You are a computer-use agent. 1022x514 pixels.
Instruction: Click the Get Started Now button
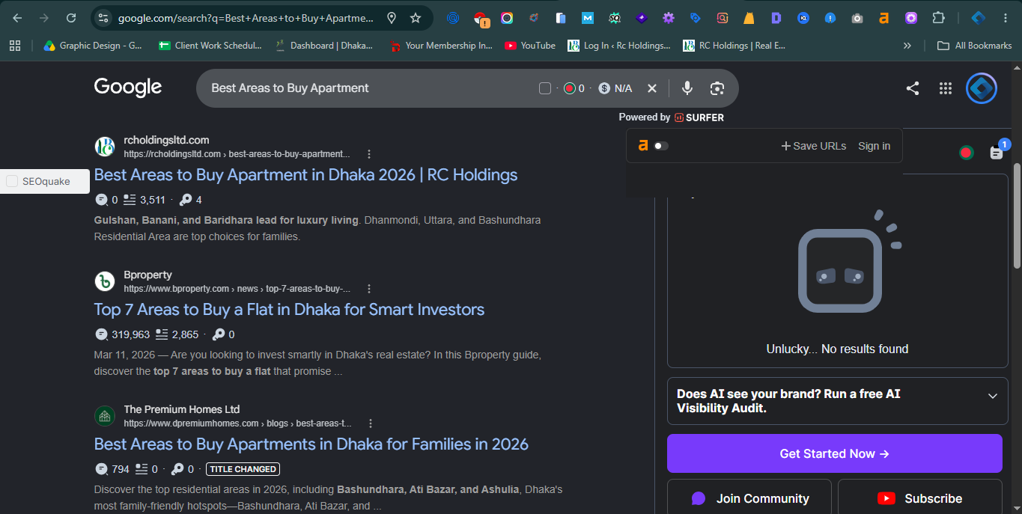834,453
